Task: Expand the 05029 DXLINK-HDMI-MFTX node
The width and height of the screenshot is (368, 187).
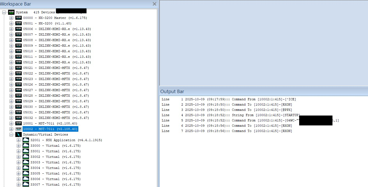Action: (11, 101)
